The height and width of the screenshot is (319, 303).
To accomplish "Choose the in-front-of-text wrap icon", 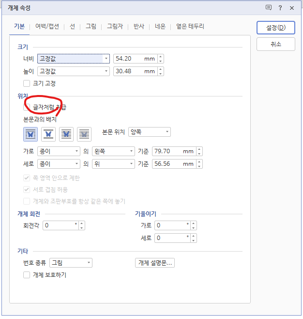I will tap(84, 134).
